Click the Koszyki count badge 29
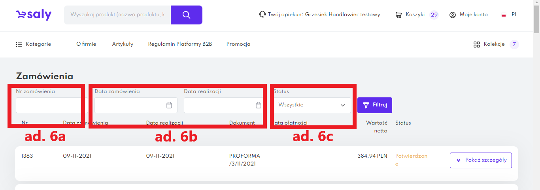Image resolution: width=540 pixels, height=190 pixels. [x=434, y=15]
